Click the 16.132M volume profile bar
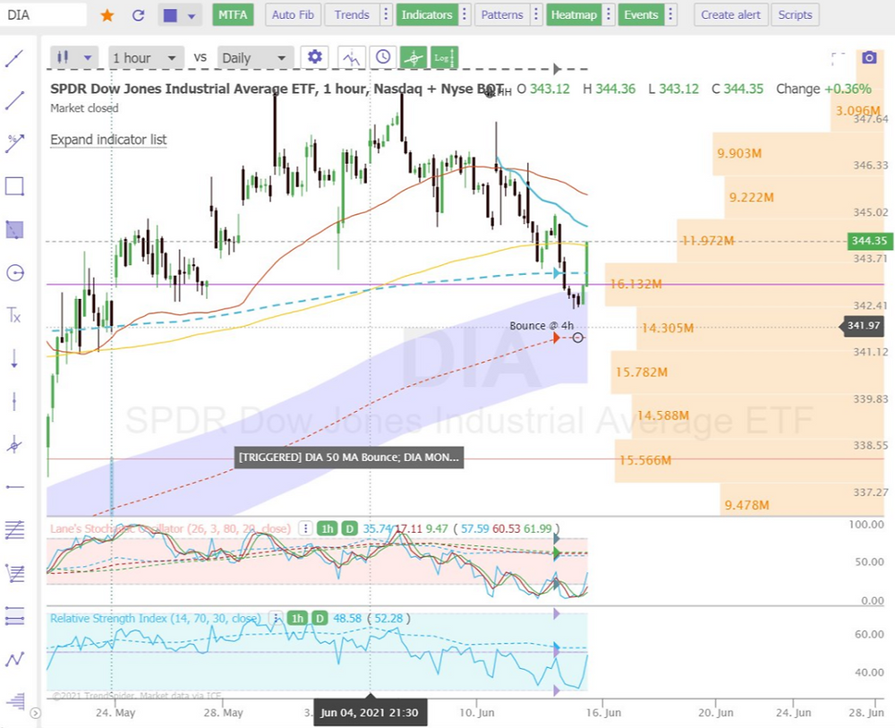895x728 pixels. [745, 285]
